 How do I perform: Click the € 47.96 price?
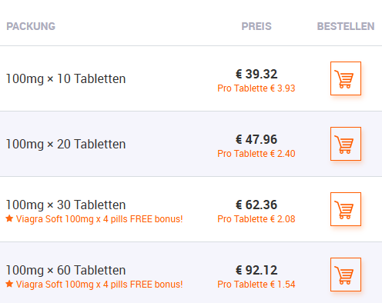tap(256, 139)
